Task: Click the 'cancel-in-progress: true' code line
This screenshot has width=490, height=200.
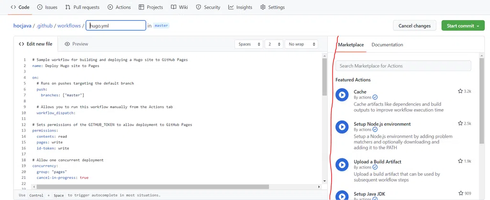Action: pos(63,178)
